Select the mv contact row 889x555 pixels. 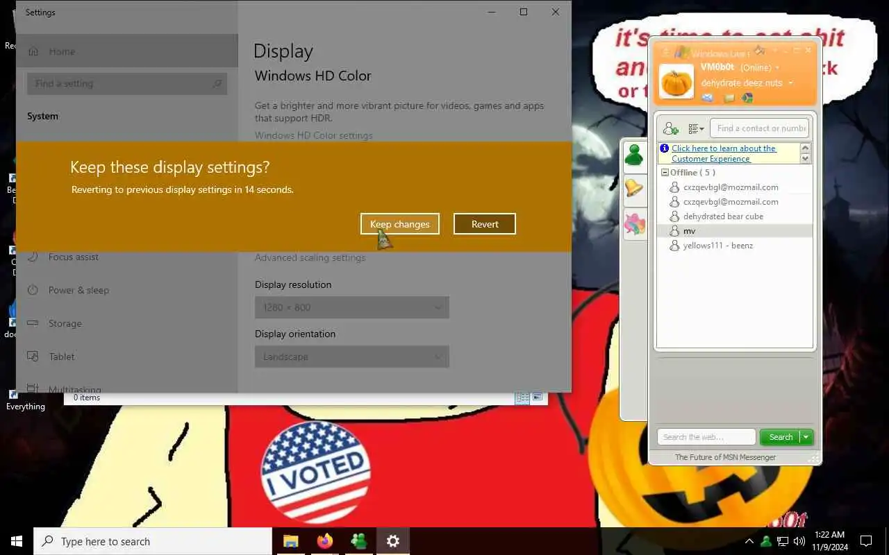pyautogui.click(x=735, y=231)
